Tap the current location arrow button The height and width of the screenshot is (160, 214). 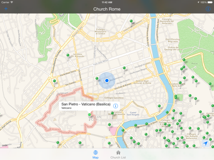click(x=206, y=143)
